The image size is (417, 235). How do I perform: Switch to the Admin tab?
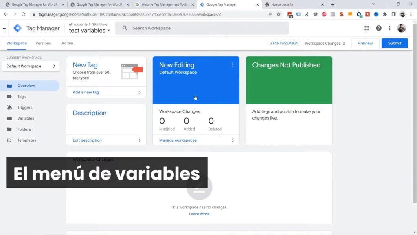[x=67, y=43]
